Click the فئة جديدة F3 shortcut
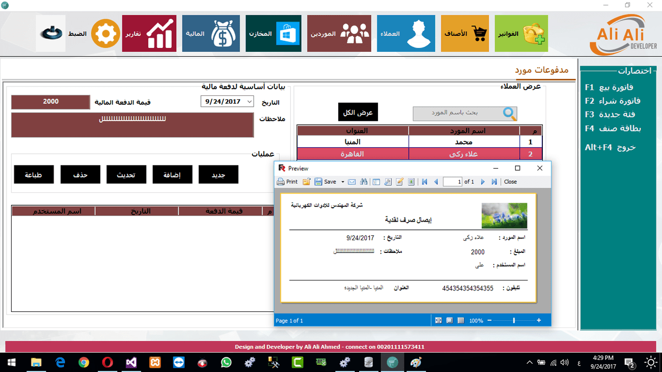The image size is (662, 372). 609,115
